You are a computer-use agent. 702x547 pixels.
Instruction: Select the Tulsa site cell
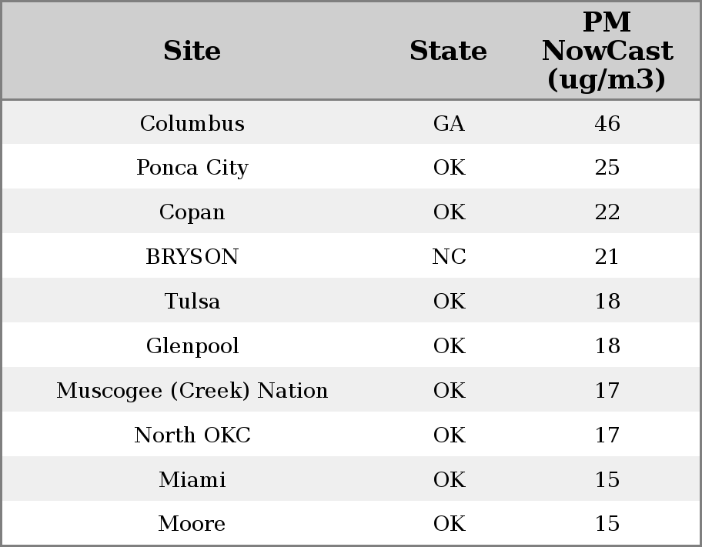pyautogui.click(x=192, y=302)
